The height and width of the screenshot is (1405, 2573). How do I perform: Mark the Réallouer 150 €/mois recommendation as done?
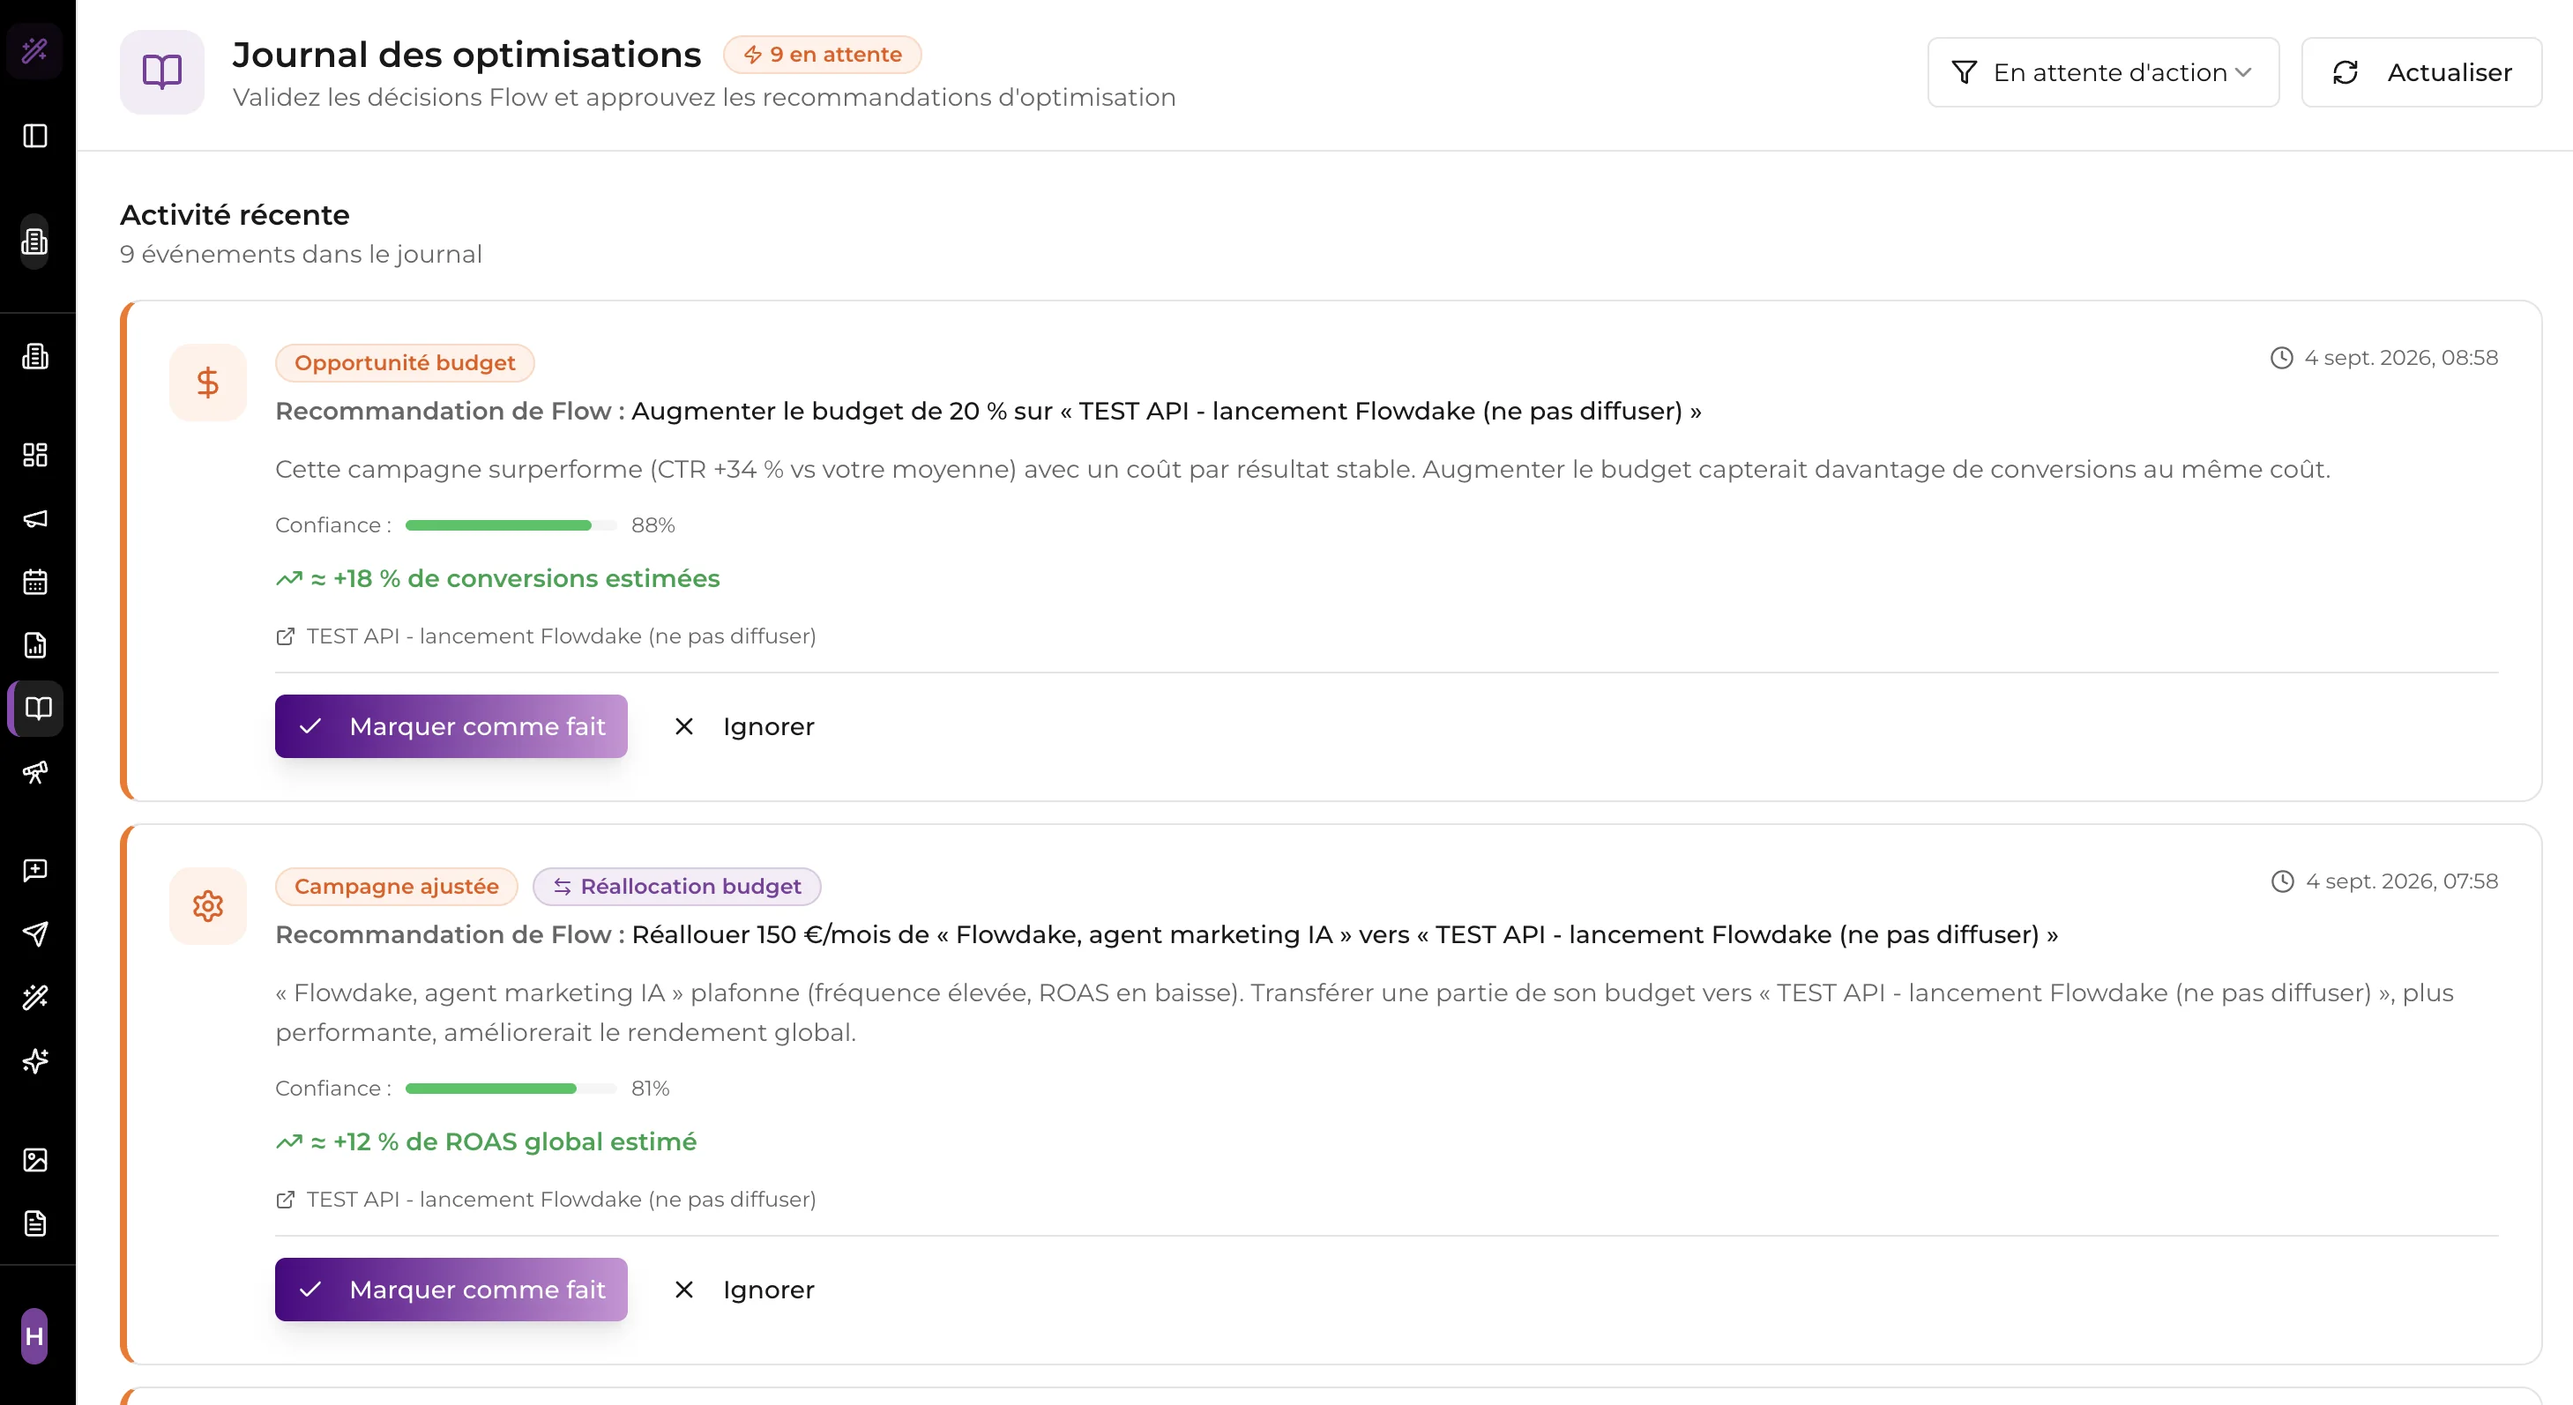[451, 1290]
